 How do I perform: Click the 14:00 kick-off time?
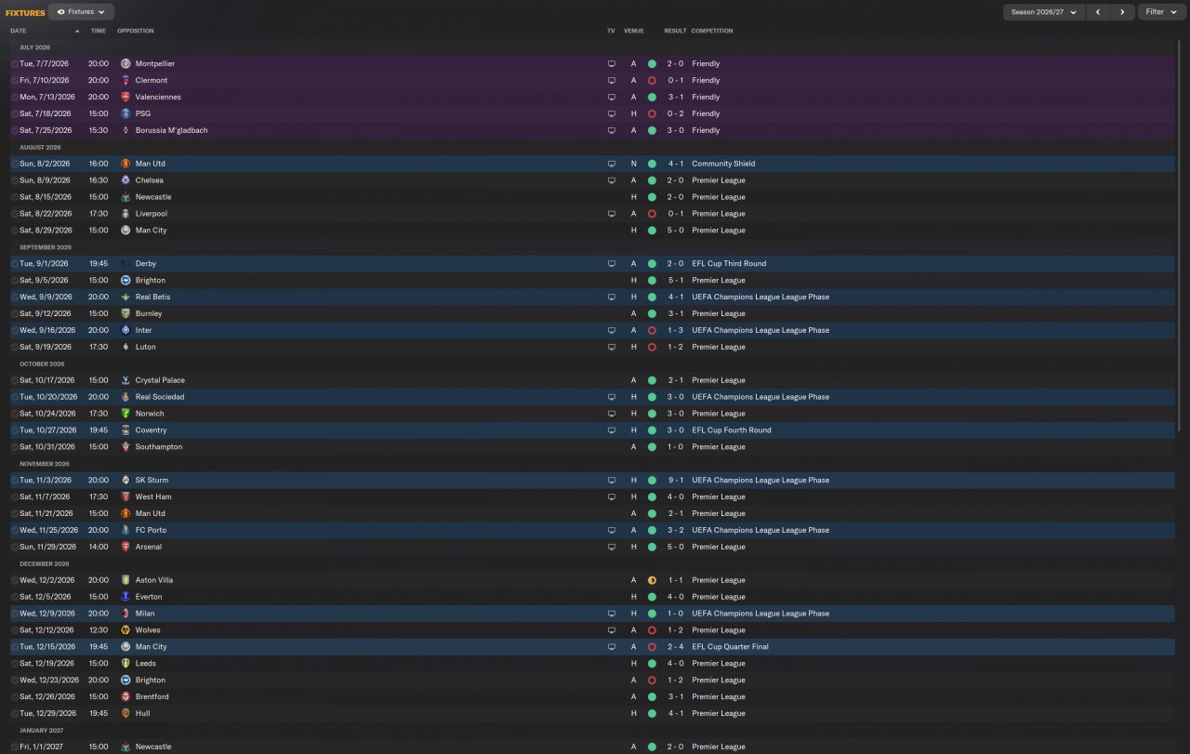98,548
